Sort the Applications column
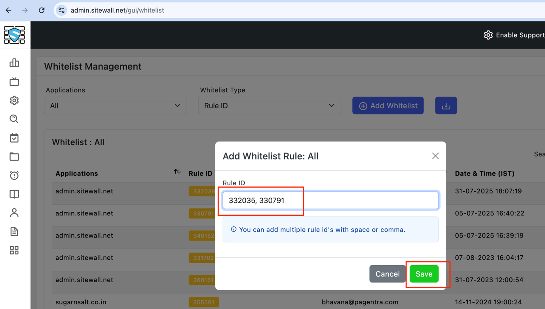The width and height of the screenshot is (545, 309). pos(177,171)
